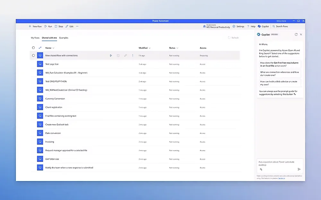Viewport: 321px width, 200px height.
Task: Click the Run toolbar button
Action: coord(48,26)
